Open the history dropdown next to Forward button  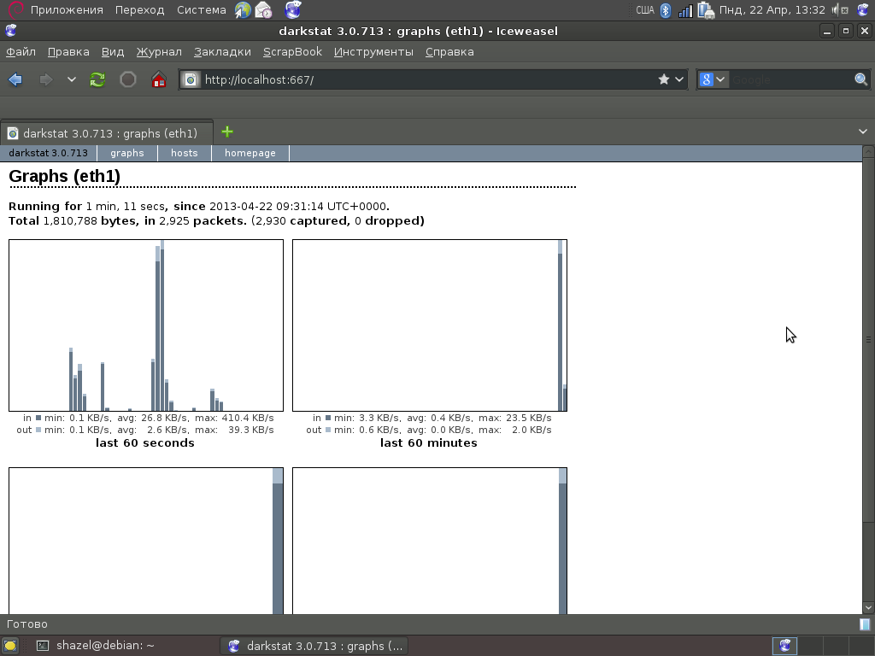click(x=72, y=79)
